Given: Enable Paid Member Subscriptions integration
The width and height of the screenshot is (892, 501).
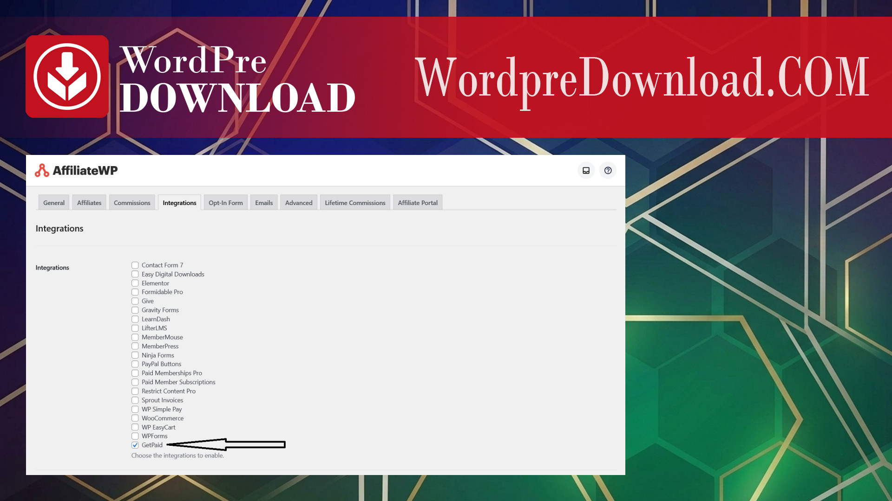Looking at the screenshot, I should [x=135, y=382].
